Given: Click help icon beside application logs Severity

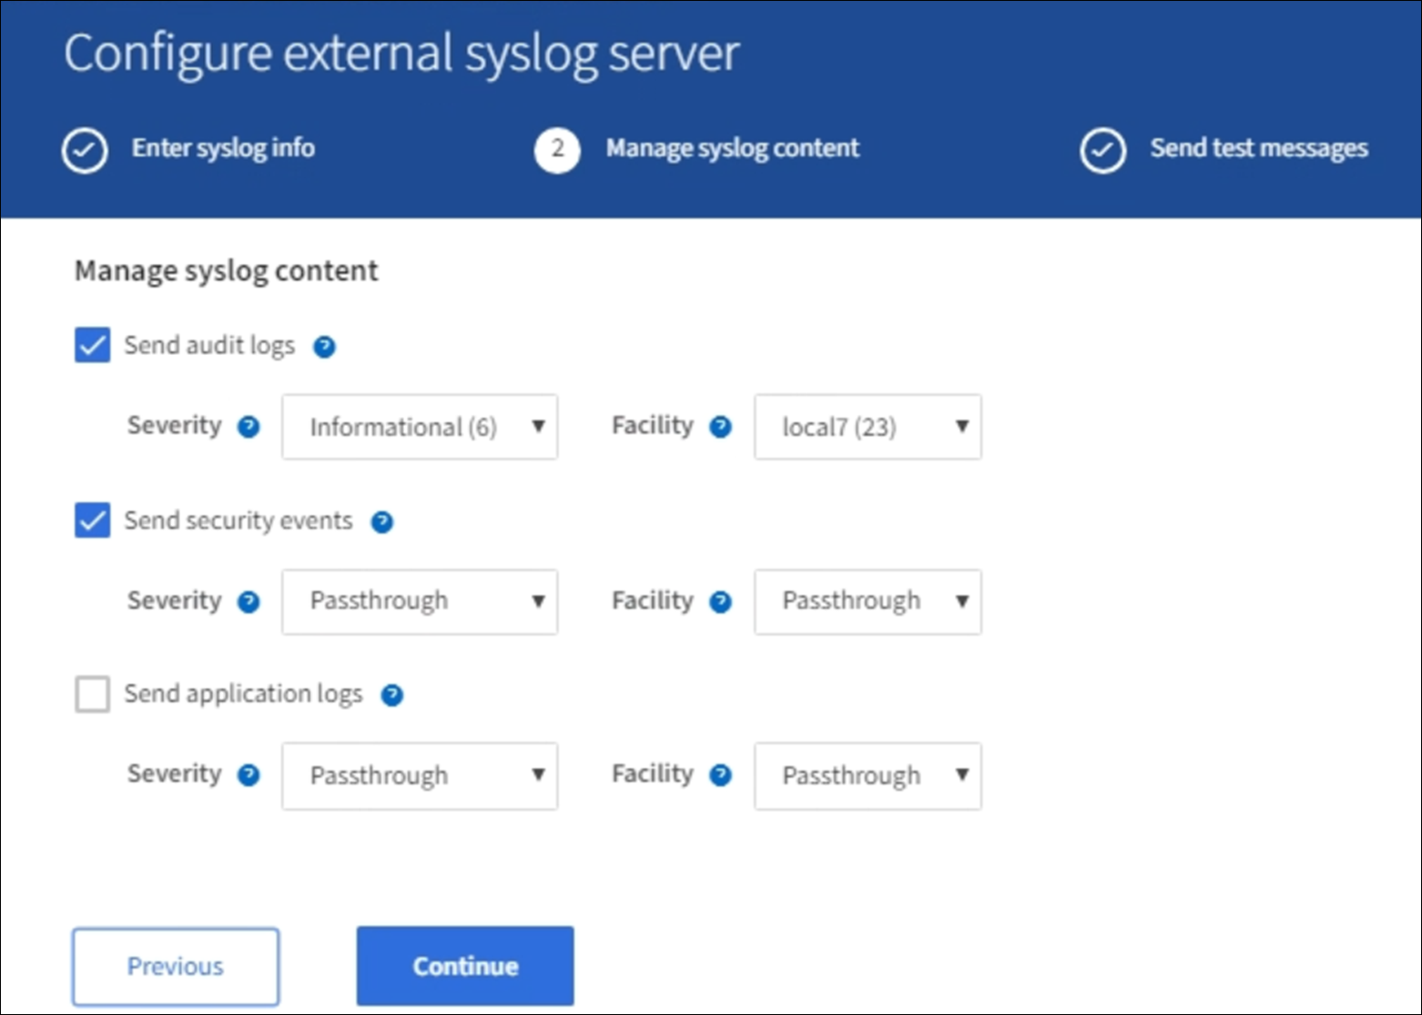Looking at the screenshot, I should [249, 775].
